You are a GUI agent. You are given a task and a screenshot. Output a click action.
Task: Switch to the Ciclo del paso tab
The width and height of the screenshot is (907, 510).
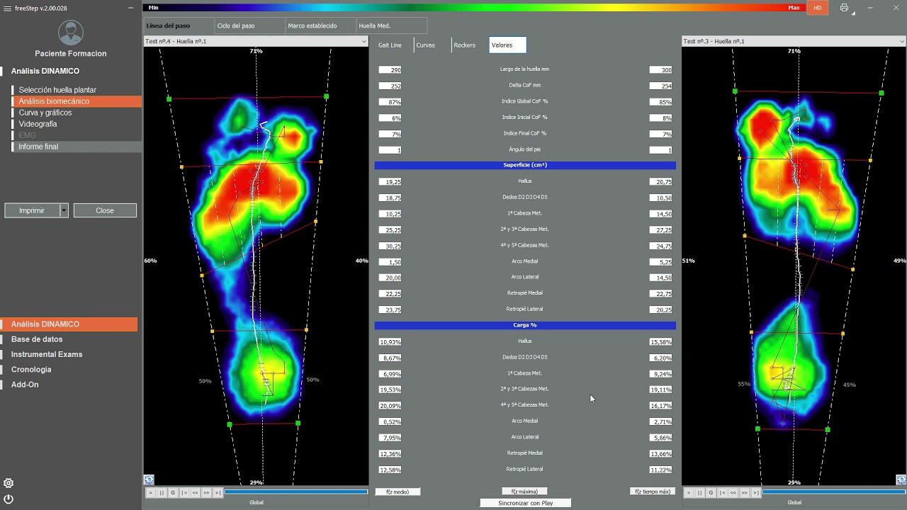(249, 25)
